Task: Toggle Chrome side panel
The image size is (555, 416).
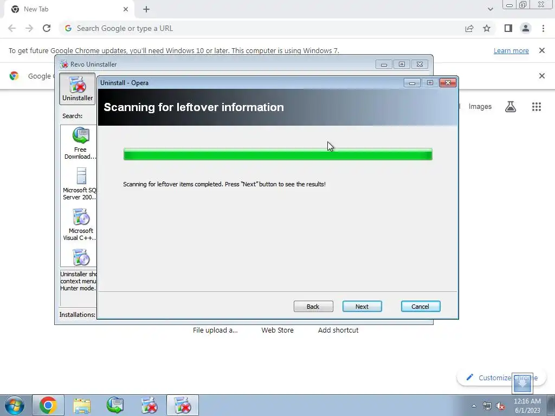Action: [x=508, y=28]
